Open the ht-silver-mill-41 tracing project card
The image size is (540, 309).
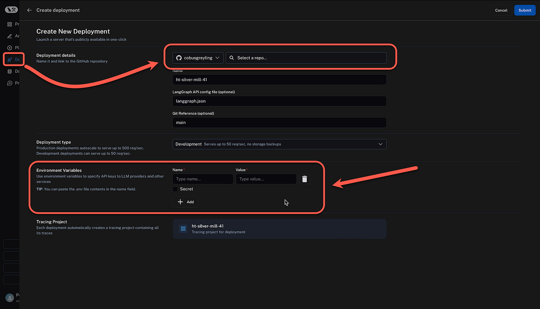click(279, 229)
